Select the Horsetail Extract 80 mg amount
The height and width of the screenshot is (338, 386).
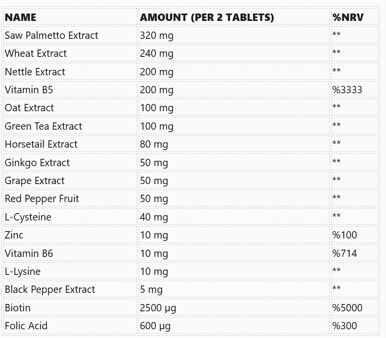[154, 144]
